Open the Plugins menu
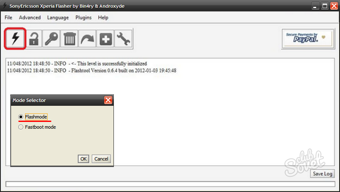The image size is (340, 192). [x=83, y=17]
